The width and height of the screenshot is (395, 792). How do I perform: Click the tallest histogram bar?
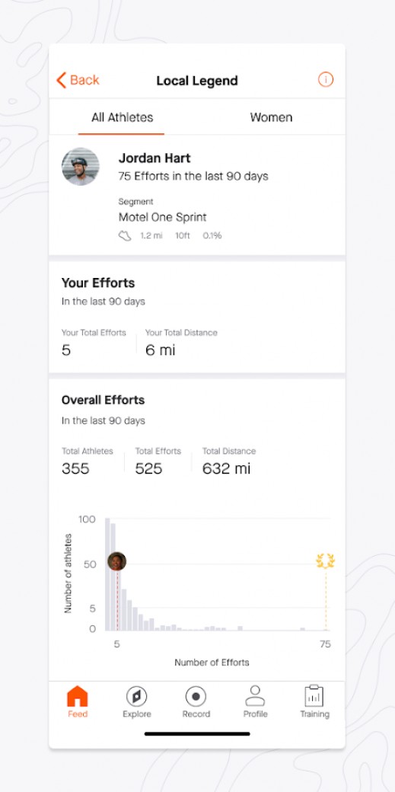(x=107, y=574)
